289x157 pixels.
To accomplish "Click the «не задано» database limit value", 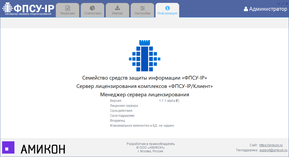I will [167, 126].
